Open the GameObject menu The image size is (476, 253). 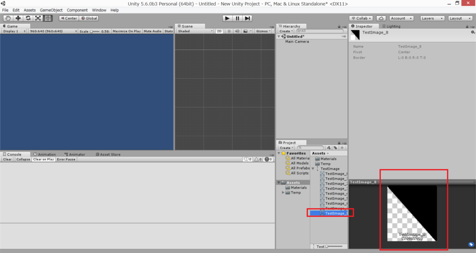51,10
